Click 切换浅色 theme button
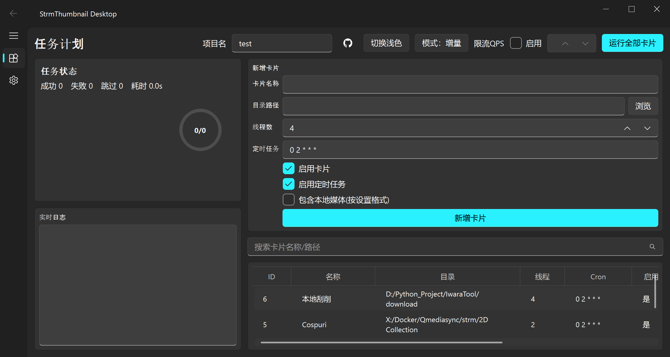The height and width of the screenshot is (357, 670). coord(386,43)
